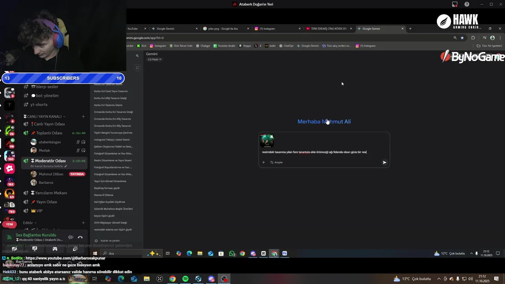Open the 'Kel Oğlan Kıyafeti Giydirme' chat

(x=109, y=202)
